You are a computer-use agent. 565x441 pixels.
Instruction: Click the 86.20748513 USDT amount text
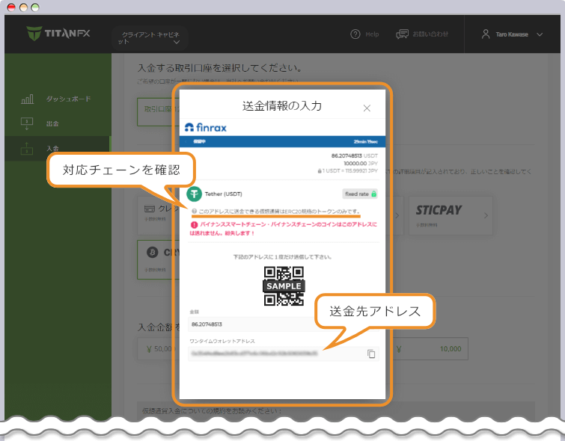pyautogui.click(x=355, y=156)
